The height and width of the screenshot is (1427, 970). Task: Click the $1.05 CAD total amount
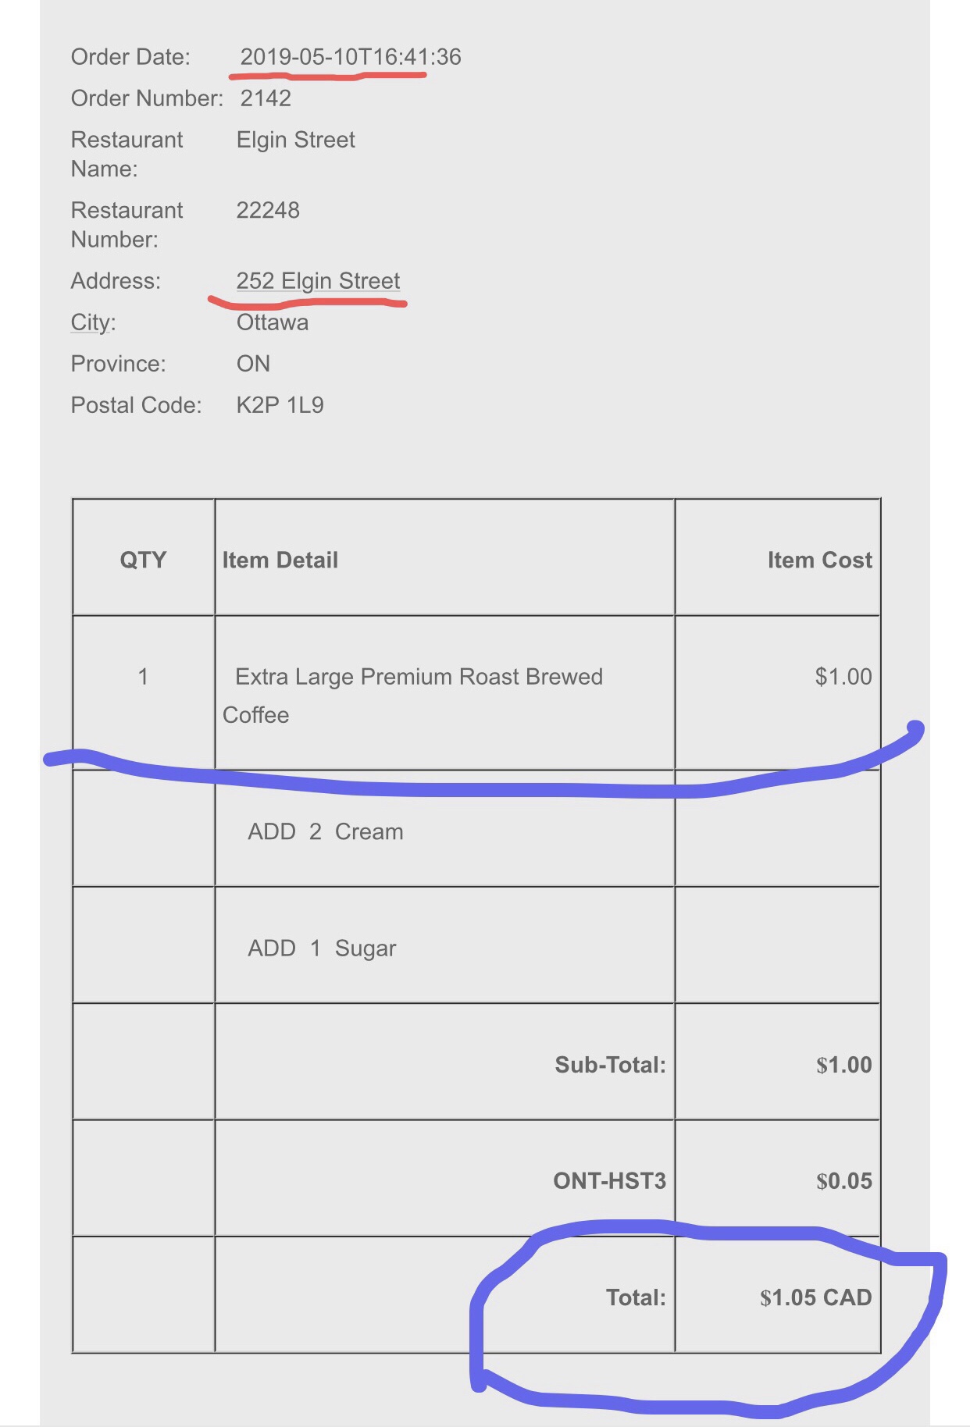tap(815, 1297)
